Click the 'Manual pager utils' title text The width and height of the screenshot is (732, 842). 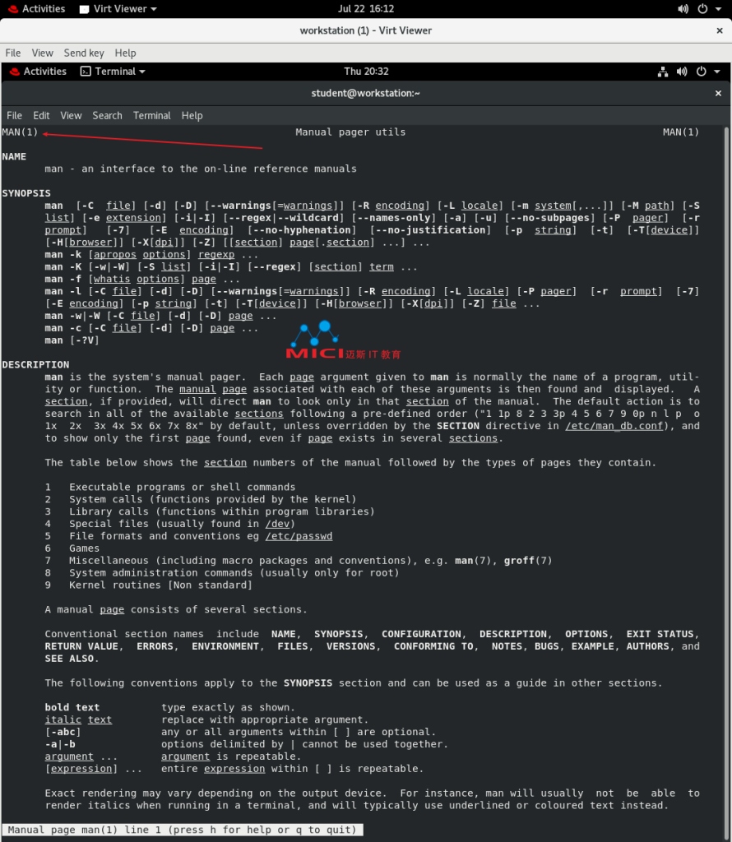(350, 132)
